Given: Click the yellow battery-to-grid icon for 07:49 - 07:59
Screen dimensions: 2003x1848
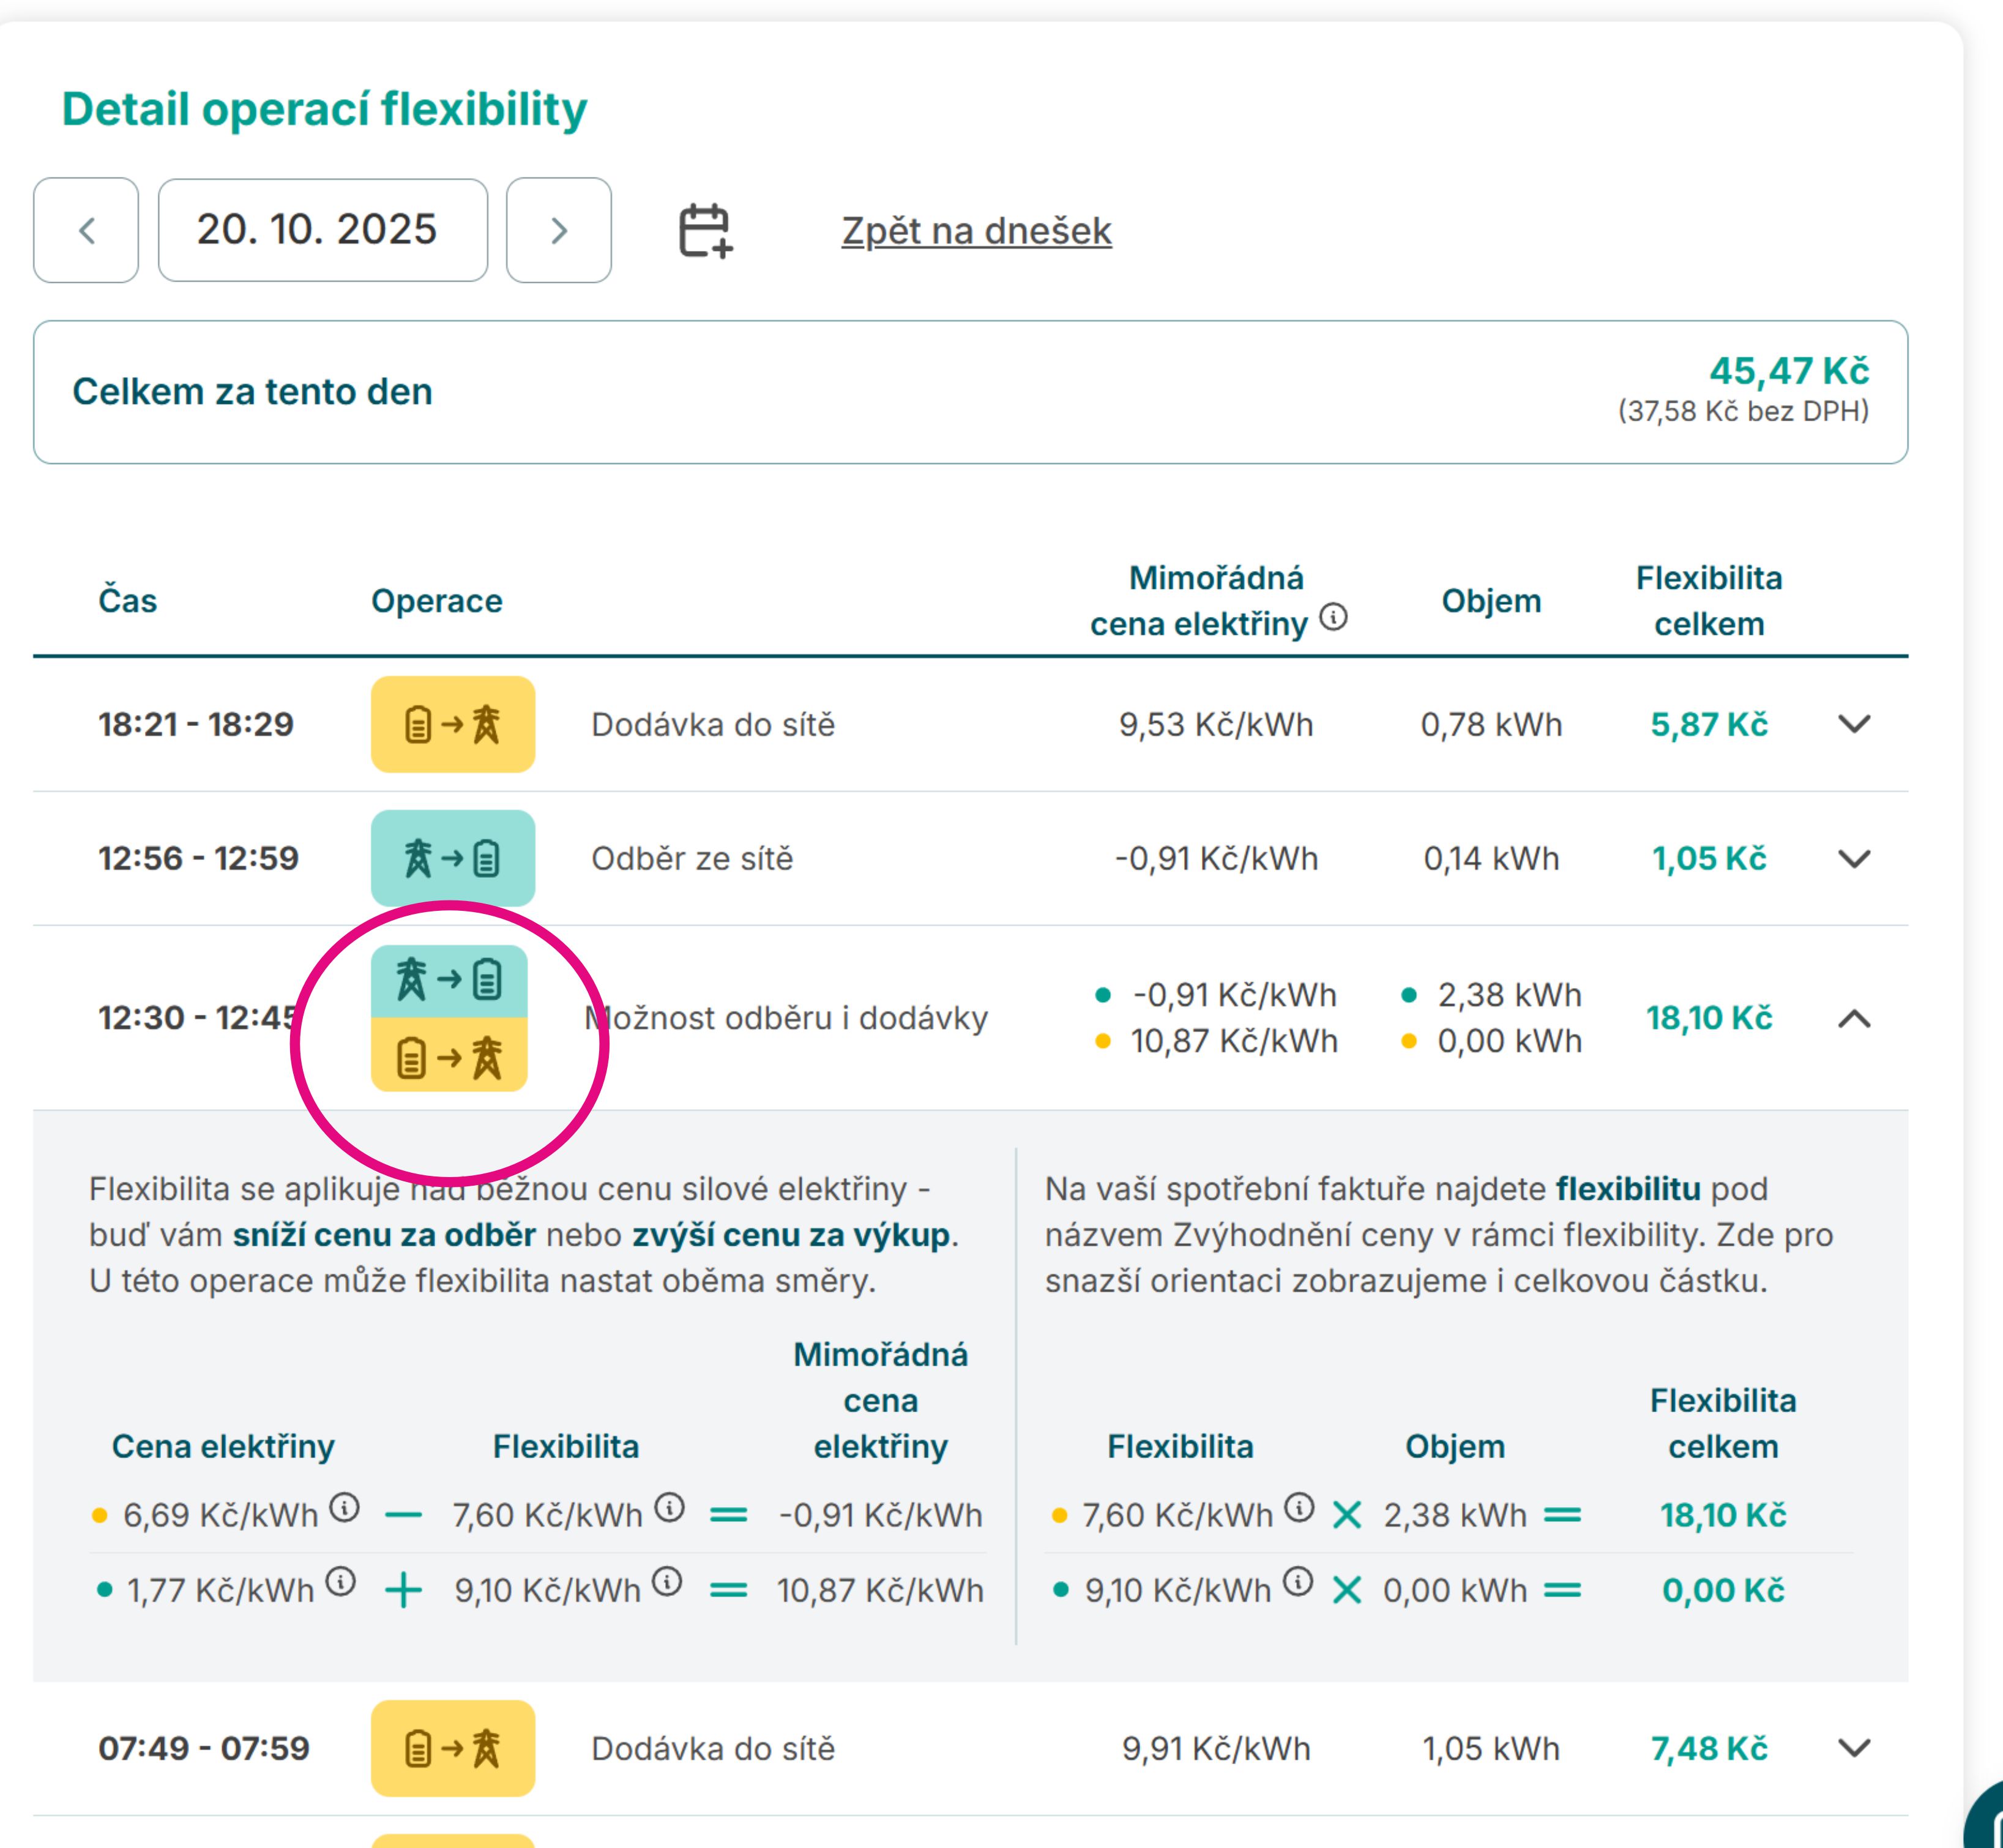Looking at the screenshot, I should (x=453, y=1748).
